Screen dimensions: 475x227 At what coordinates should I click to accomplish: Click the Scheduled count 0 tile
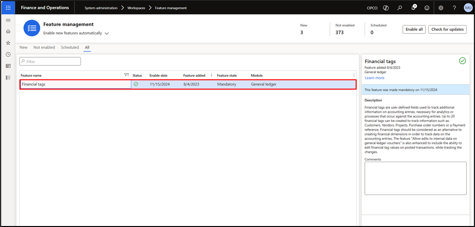378,30
